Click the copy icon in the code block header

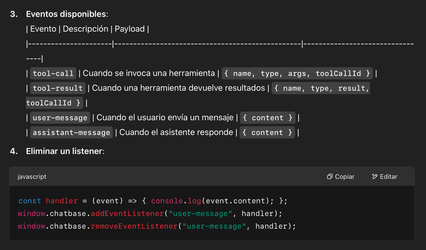(x=330, y=177)
